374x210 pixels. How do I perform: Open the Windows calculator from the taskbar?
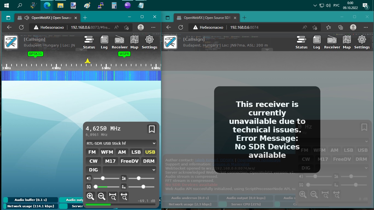click(x=114, y=5)
